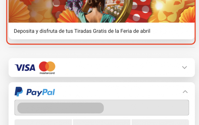Screen dimensions: 199x125
Task: Expand the Visa Mastercard chevron down arrow
Action: pos(185,67)
